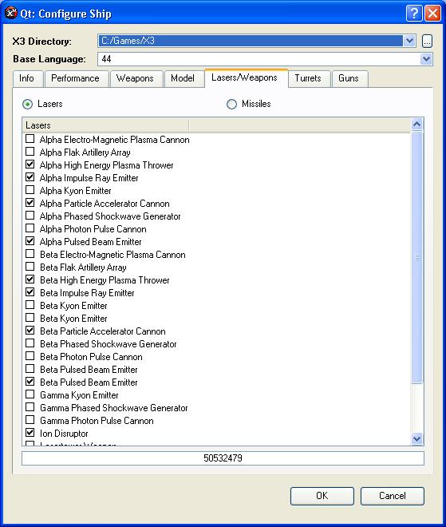Click the scrollbar down arrow in Lasers list
This screenshot has height=527, width=446.
pyautogui.click(x=416, y=438)
